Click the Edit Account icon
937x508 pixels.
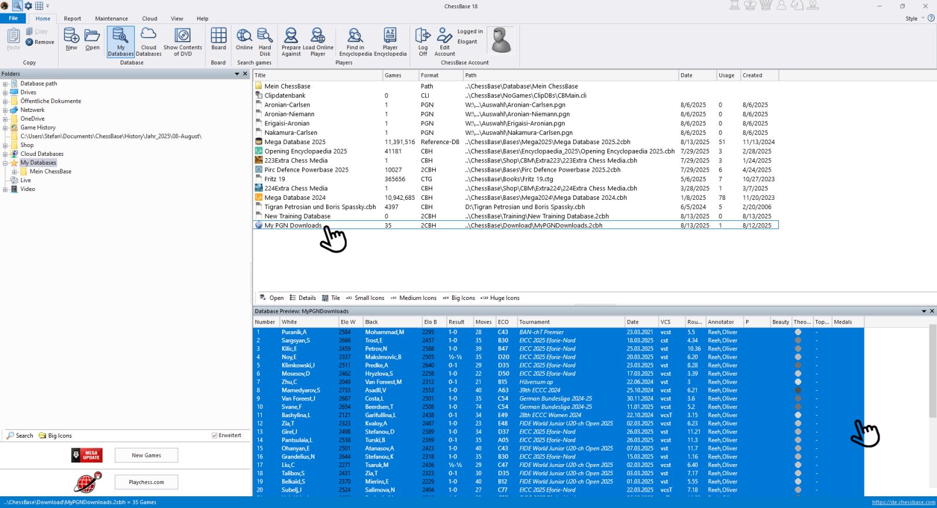click(x=444, y=41)
